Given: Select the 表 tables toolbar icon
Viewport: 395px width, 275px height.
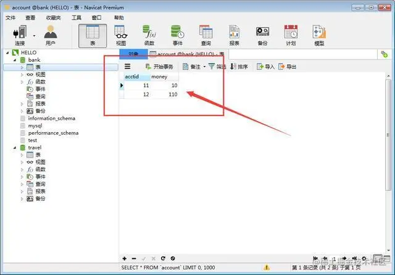Looking at the screenshot, I should [x=93, y=36].
